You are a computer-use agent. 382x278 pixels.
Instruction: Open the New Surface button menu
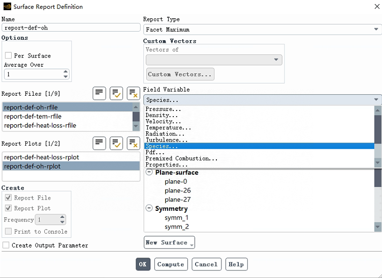(169, 242)
